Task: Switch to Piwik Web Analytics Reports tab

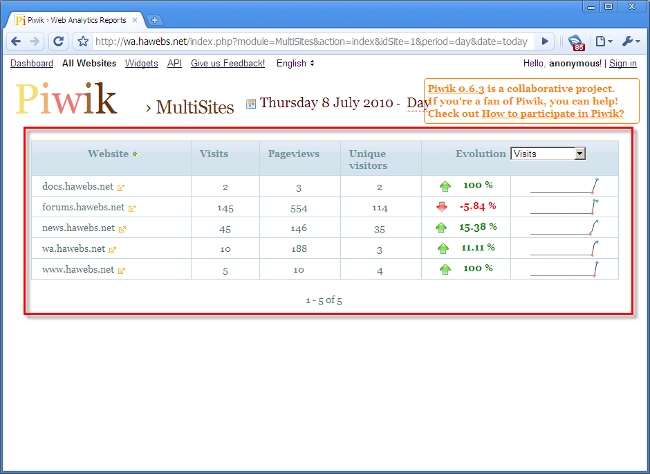Action: [76, 20]
